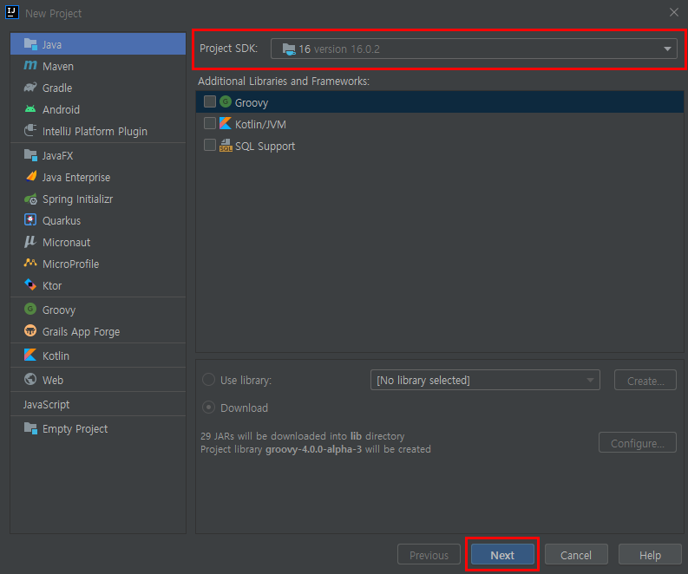688x574 pixels.
Task: Click the Cancel button
Action: (576, 555)
